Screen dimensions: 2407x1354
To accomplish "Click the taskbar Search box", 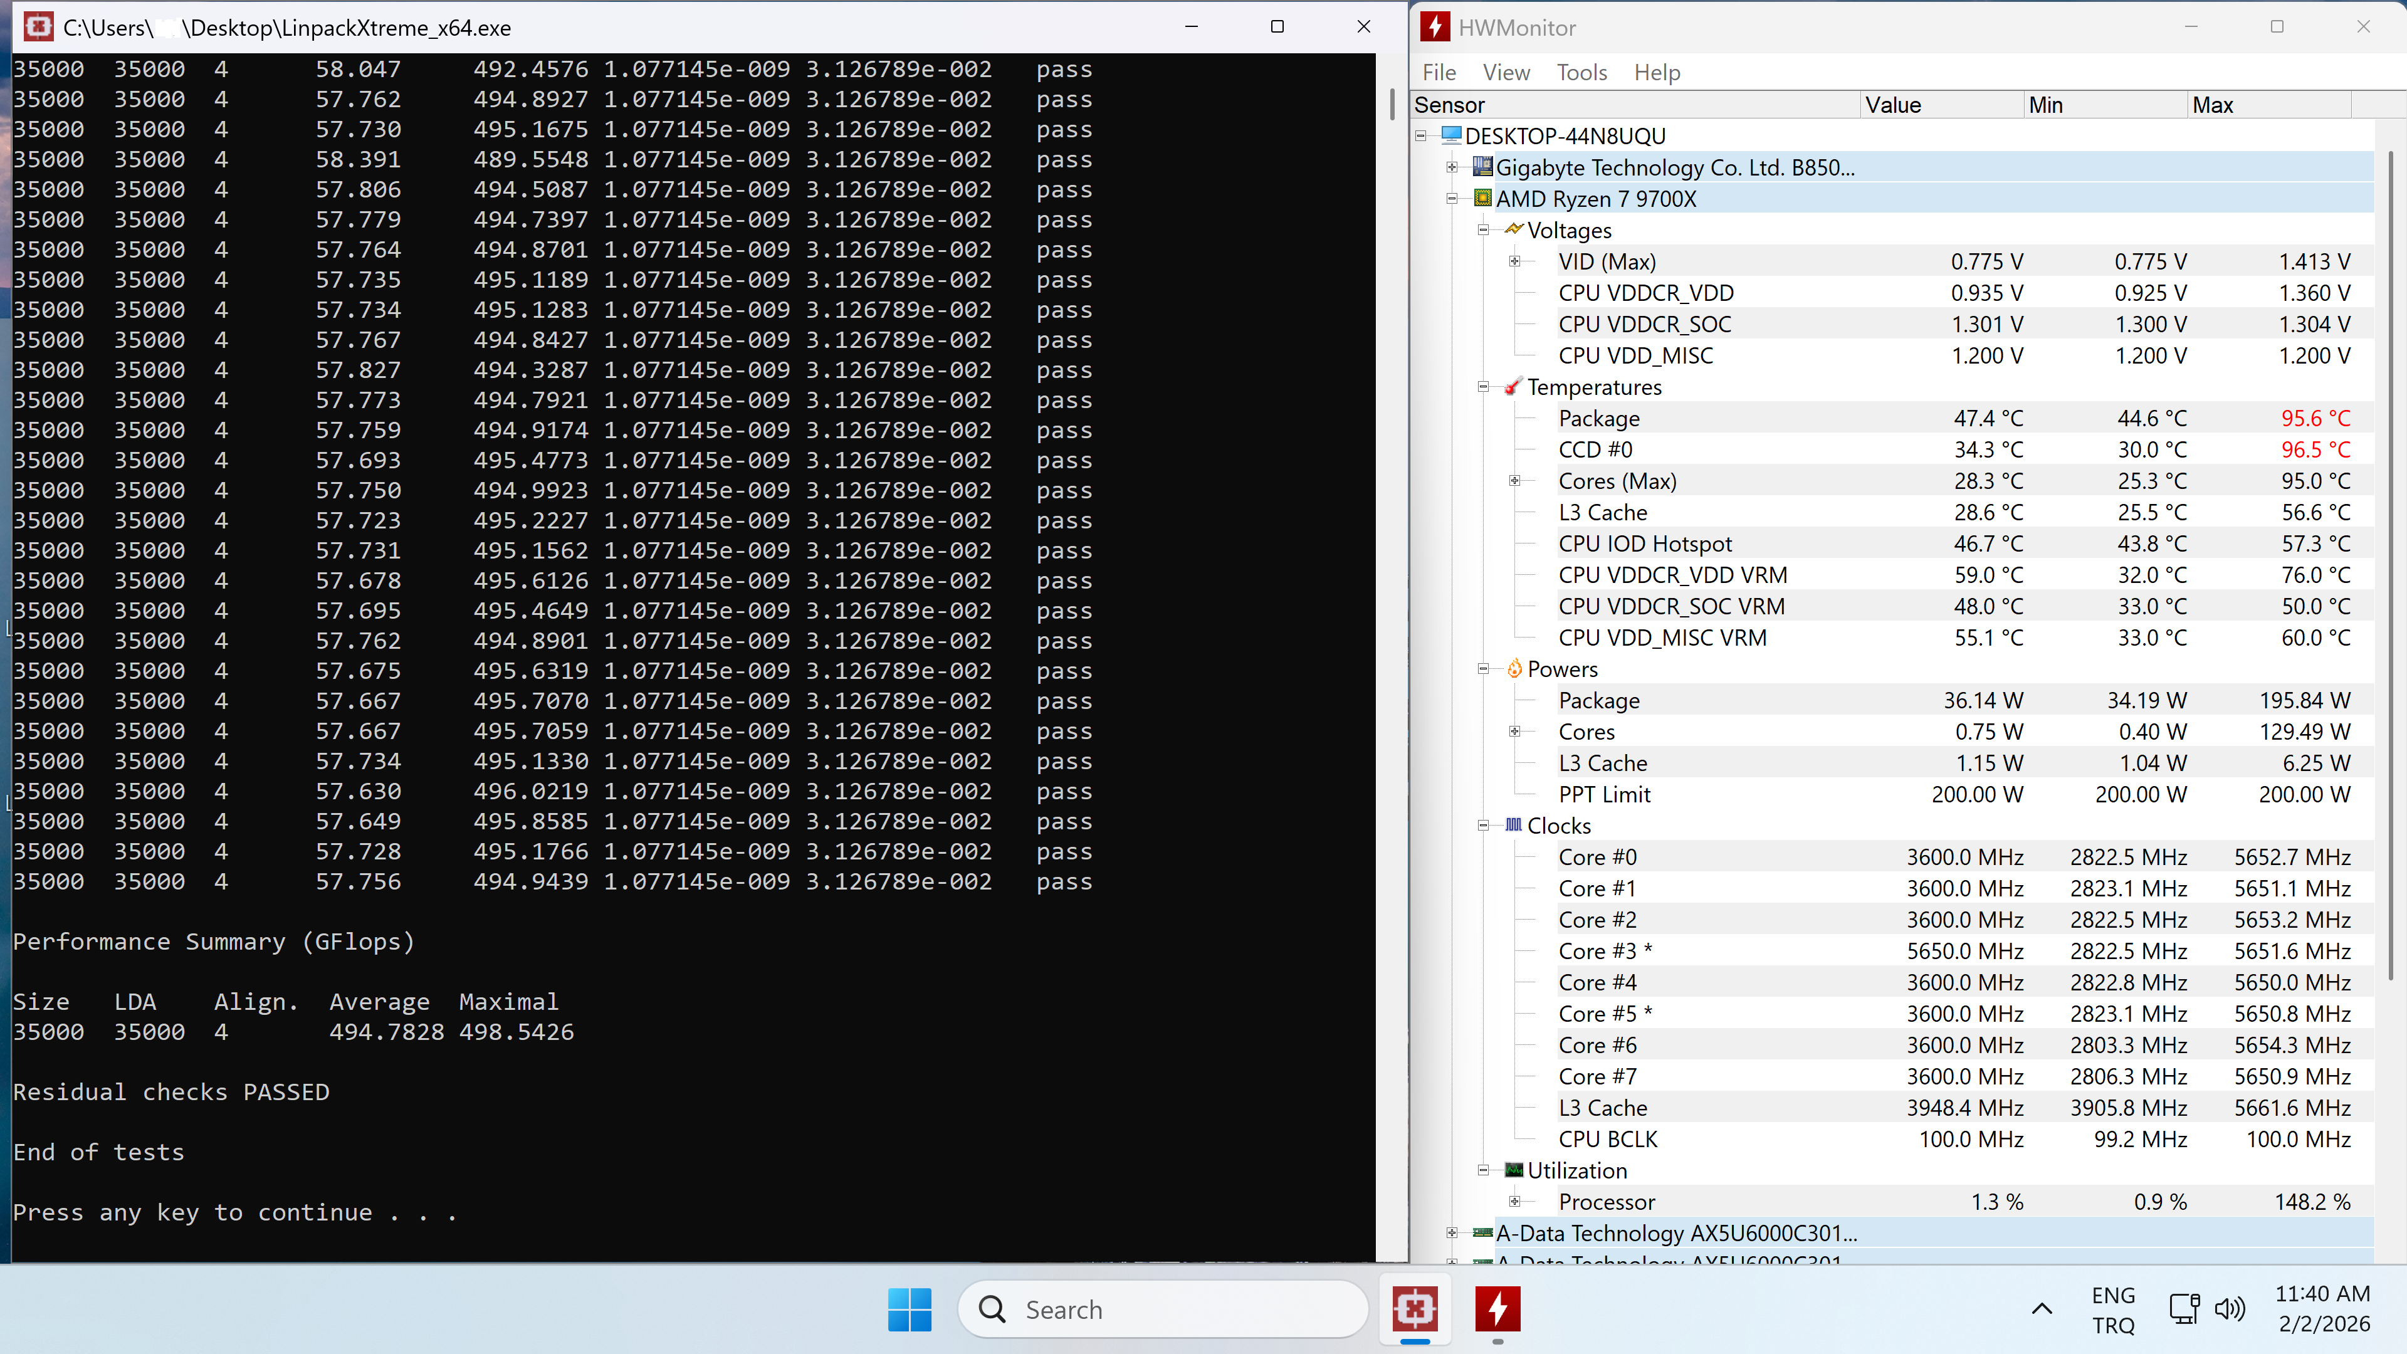I will click(x=1162, y=1309).
